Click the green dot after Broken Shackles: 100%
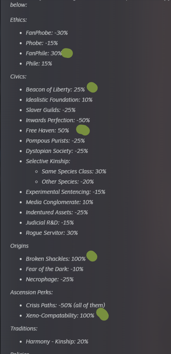 click(92, 256)
